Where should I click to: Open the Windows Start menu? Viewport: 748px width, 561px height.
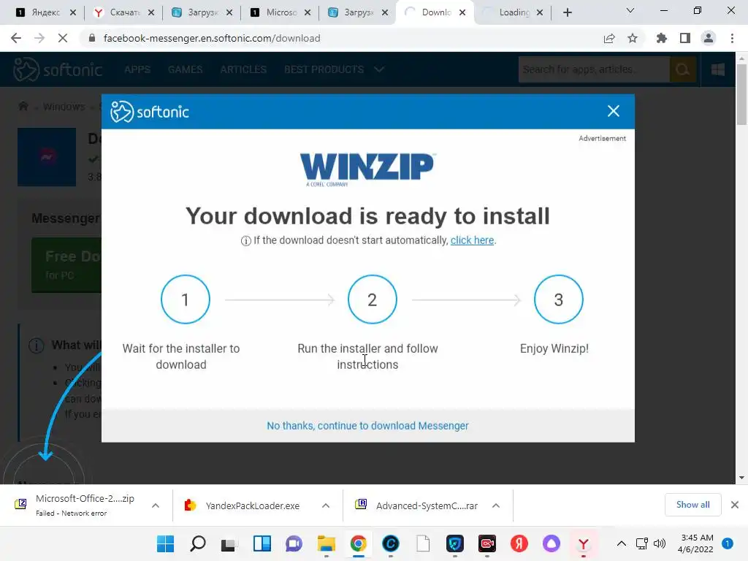tap(166, 543)
